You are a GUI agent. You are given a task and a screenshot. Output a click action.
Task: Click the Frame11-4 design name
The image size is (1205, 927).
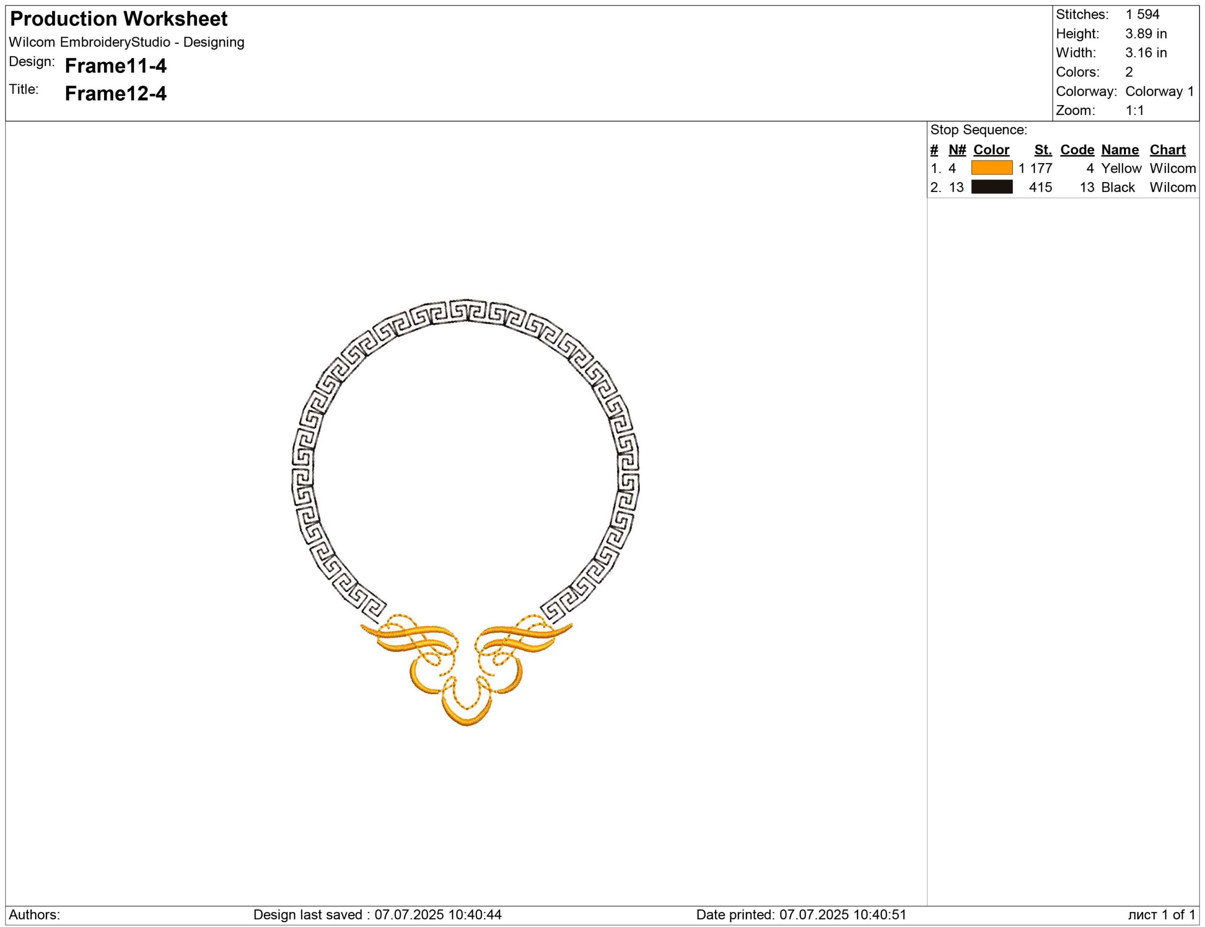115,66
